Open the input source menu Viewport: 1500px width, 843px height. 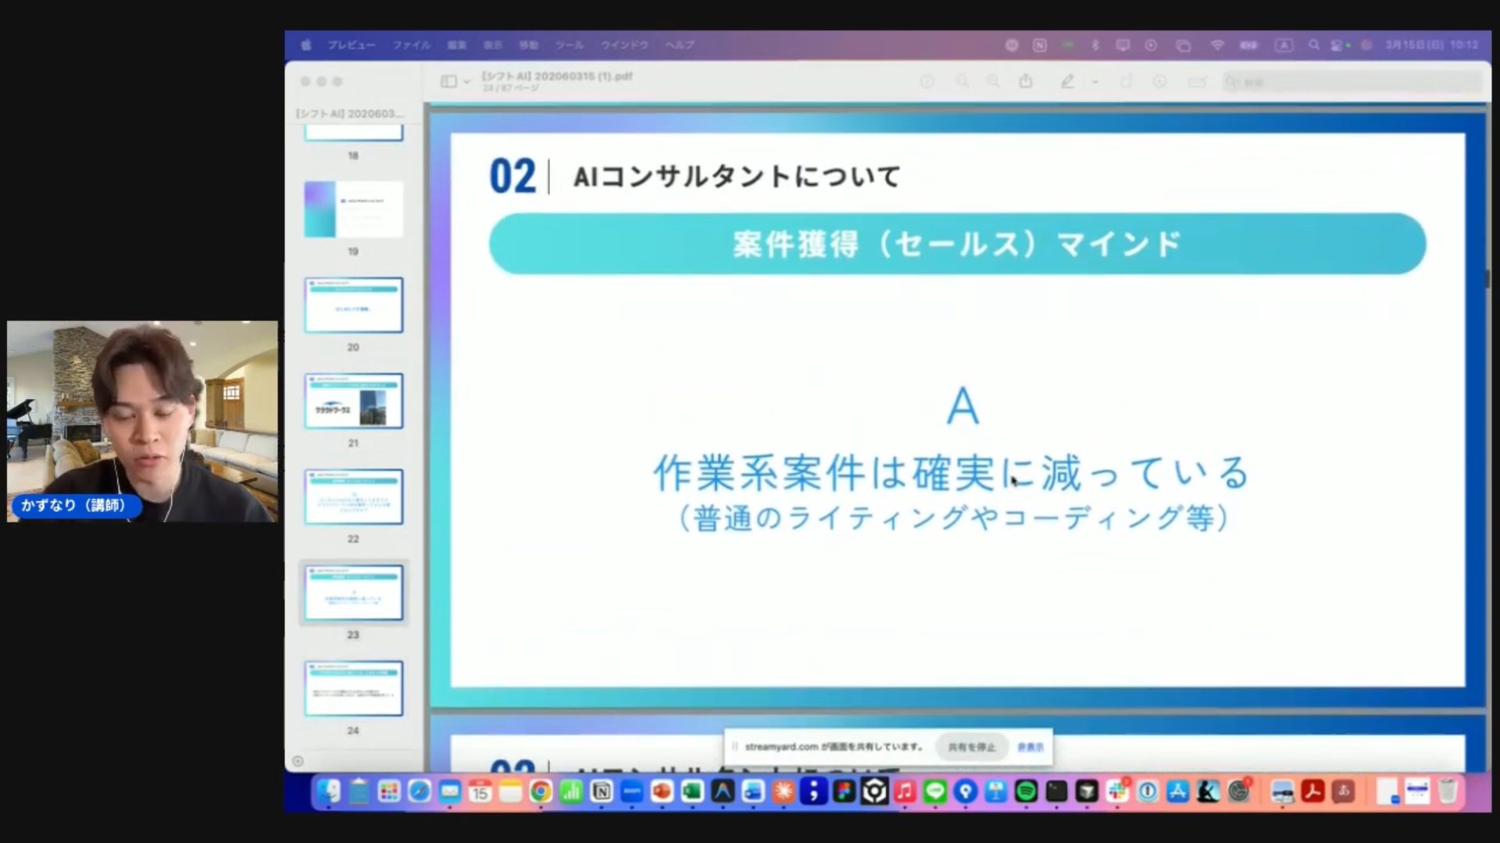pos(1284,45)
